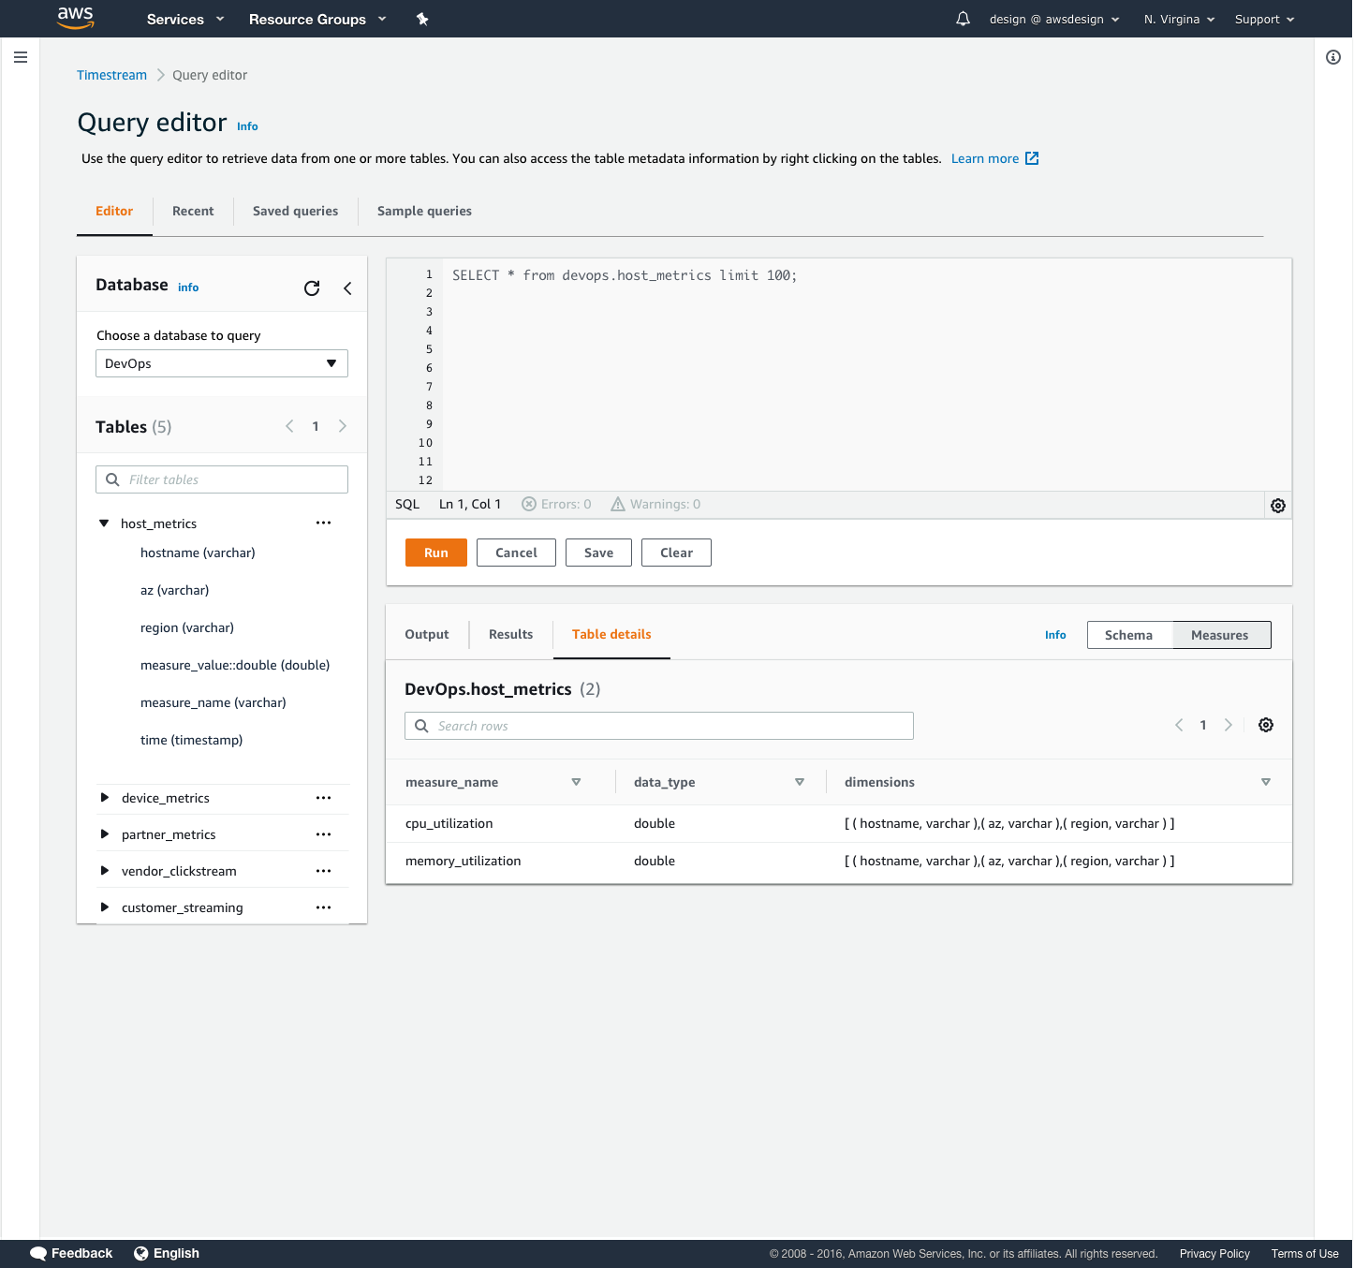Screen dimensions: 1354x1268
Task: Open the Output tab
Action: pos(427,634)
